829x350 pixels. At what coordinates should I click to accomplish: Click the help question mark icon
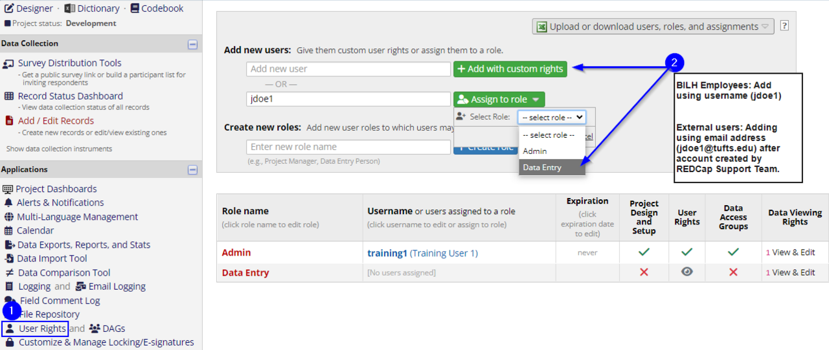784,27
